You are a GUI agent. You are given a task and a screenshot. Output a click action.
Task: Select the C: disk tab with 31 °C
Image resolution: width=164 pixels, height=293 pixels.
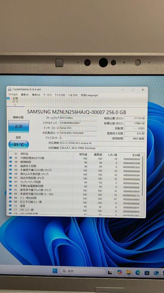(x=15, y=101)
